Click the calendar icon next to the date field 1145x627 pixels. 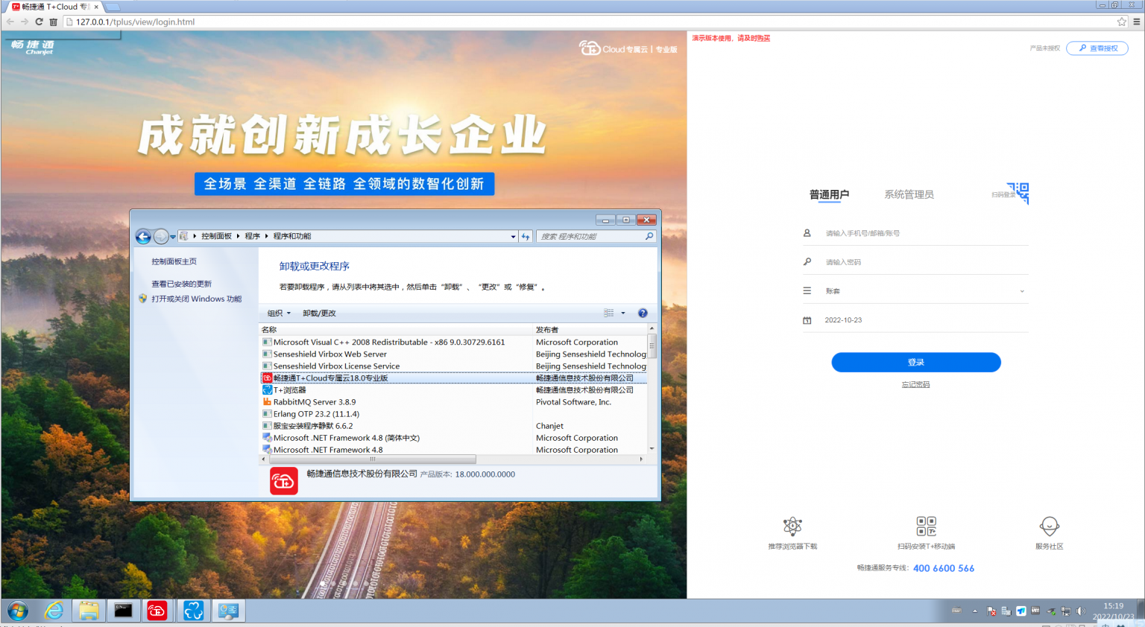pyautogui.click(x=807, y=319)
